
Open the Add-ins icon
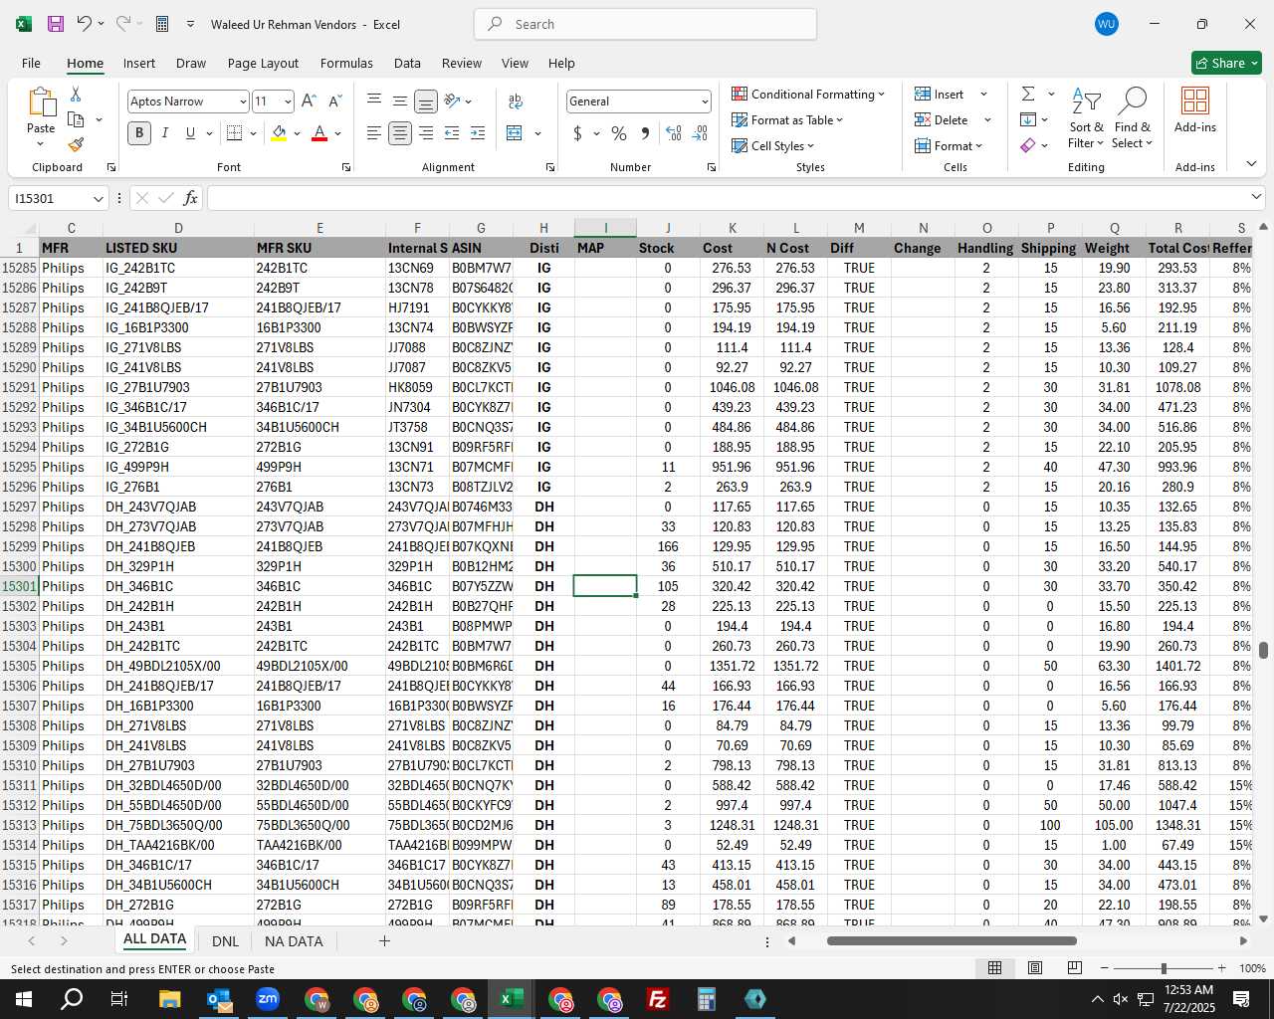click(1195, 102)
